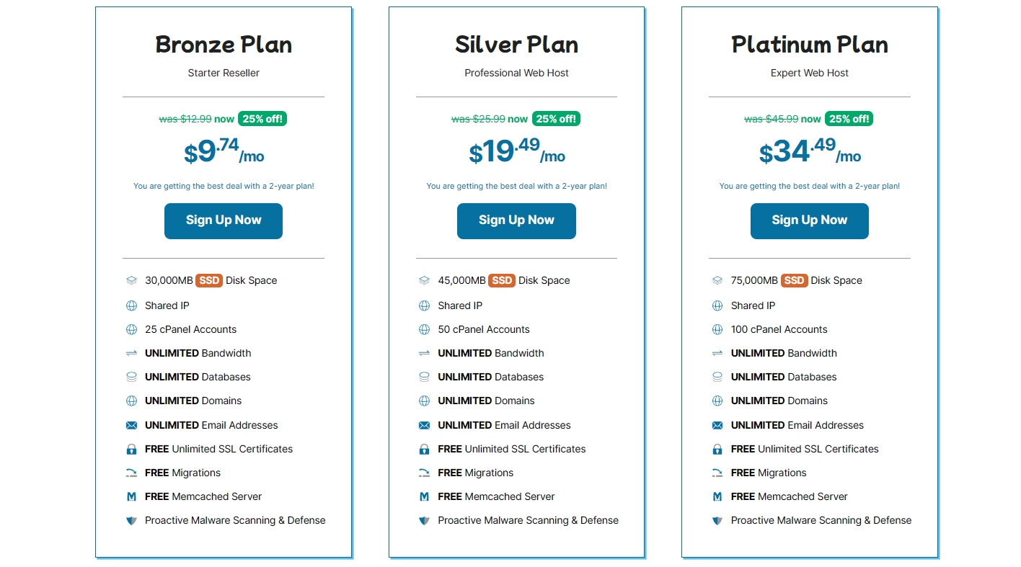This screenshot has height=567, width=1021.
Task: Click the Silver Plan 2-year plan deal note
Action: 516,186
